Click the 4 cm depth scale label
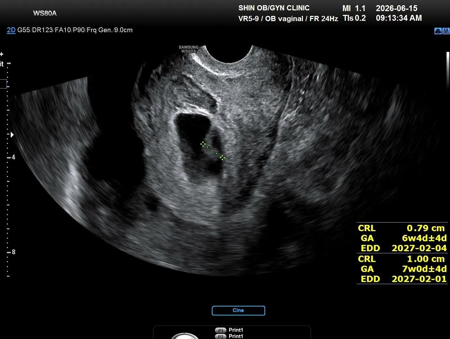Image resolution: width=450 pixels, height=339 pixels. coord(13,157)
